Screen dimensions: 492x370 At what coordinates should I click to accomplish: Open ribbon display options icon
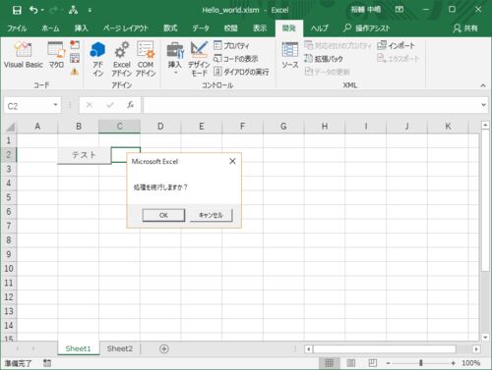400,10
